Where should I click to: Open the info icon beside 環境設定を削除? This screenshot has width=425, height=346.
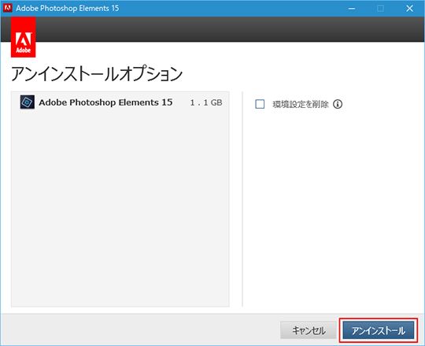(338, 104)
